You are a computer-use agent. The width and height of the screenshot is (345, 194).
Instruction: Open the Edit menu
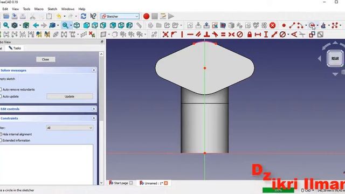click(5, 9)
